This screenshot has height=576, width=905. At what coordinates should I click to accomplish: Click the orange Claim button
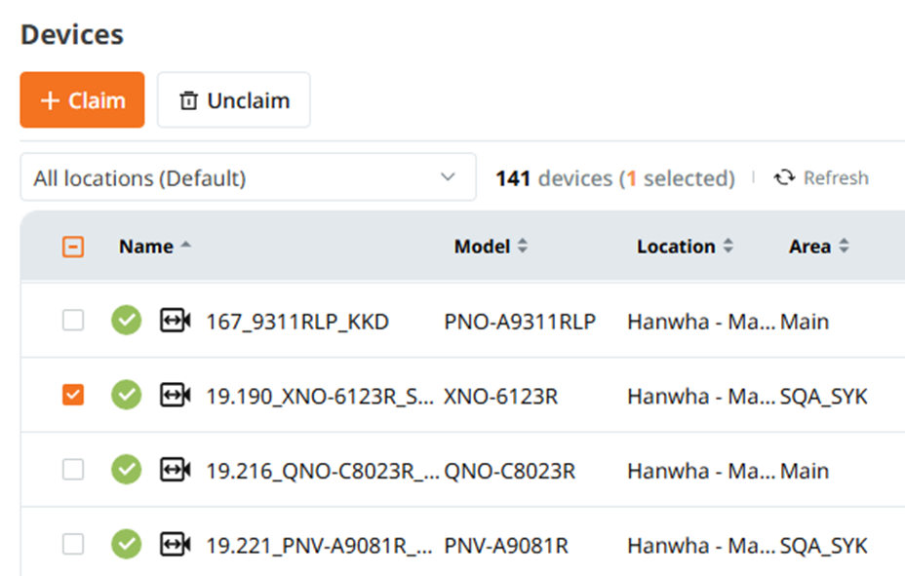(83, 99)
